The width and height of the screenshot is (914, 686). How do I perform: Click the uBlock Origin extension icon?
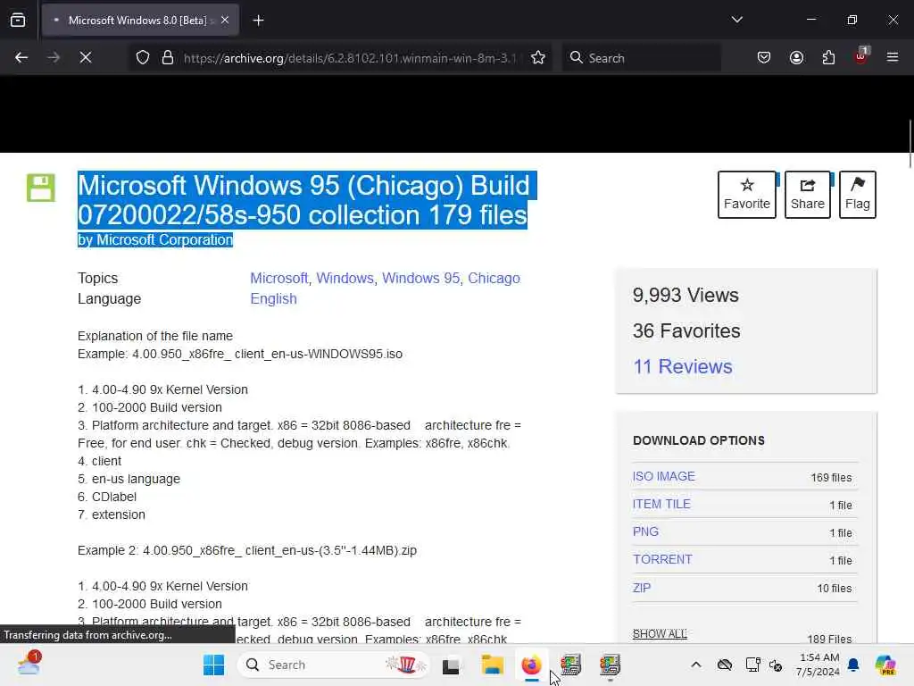[x=861, y=56]
